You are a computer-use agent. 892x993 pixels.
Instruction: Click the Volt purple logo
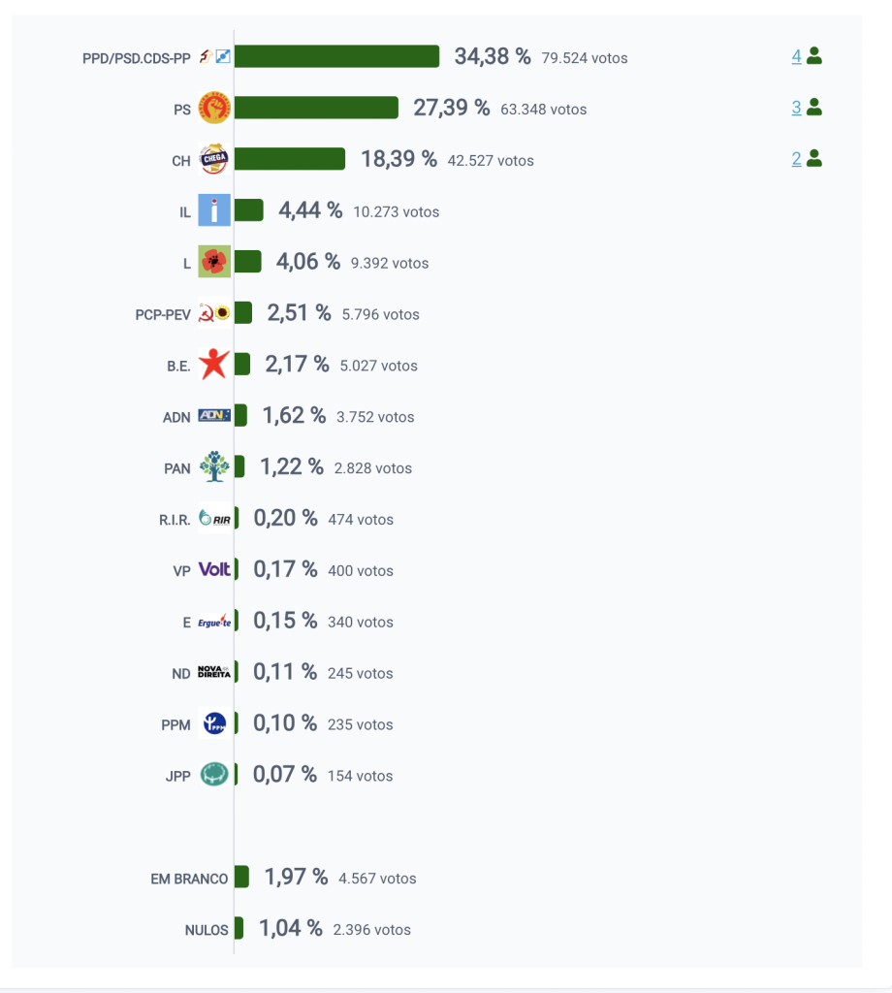(214, 569)
